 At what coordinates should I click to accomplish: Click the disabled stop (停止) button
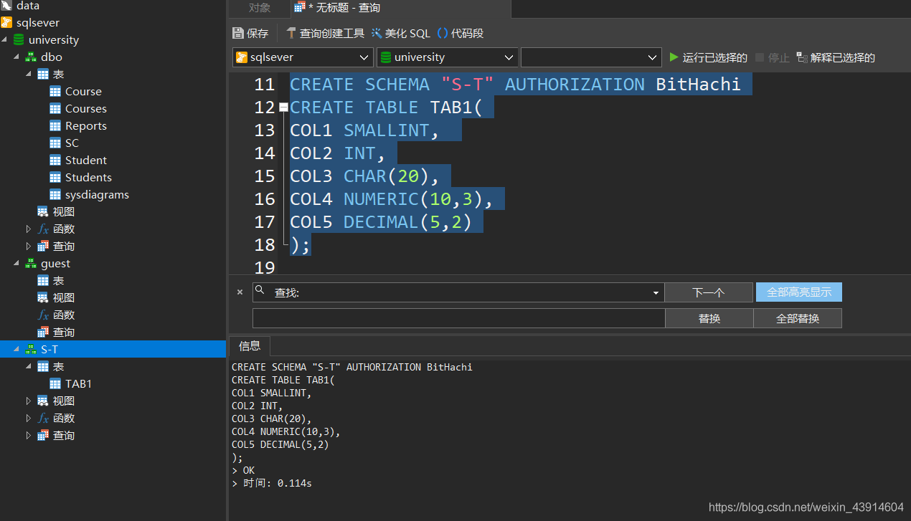[771, 57]
